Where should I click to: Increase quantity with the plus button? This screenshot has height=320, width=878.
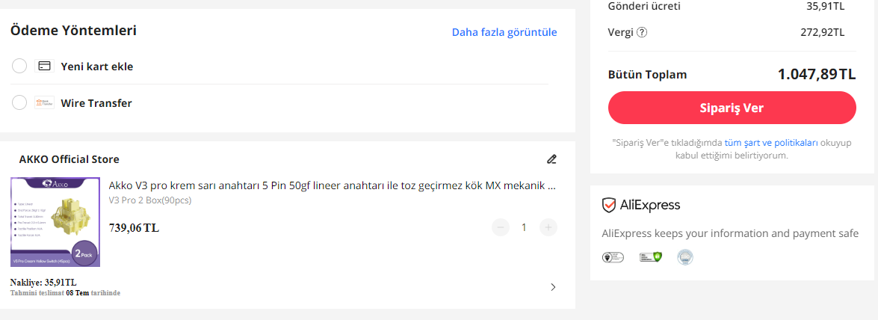click(x=548, y=227)
